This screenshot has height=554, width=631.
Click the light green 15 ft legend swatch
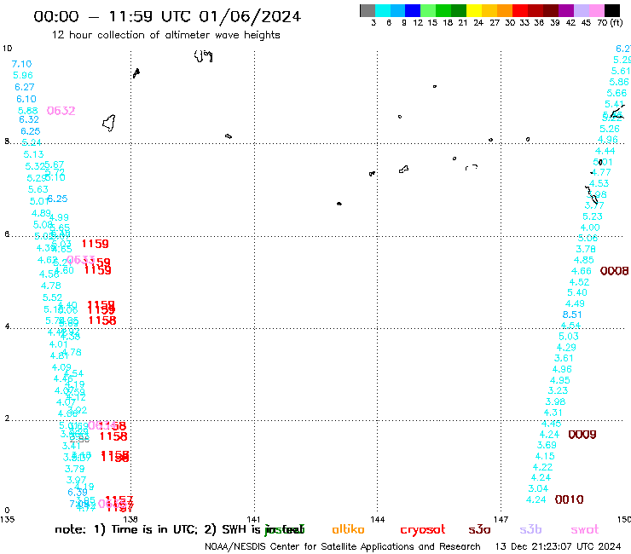(428, 10)
